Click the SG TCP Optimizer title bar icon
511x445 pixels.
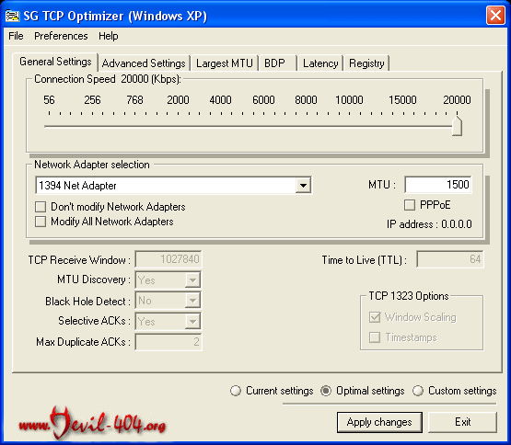(12, 16)
